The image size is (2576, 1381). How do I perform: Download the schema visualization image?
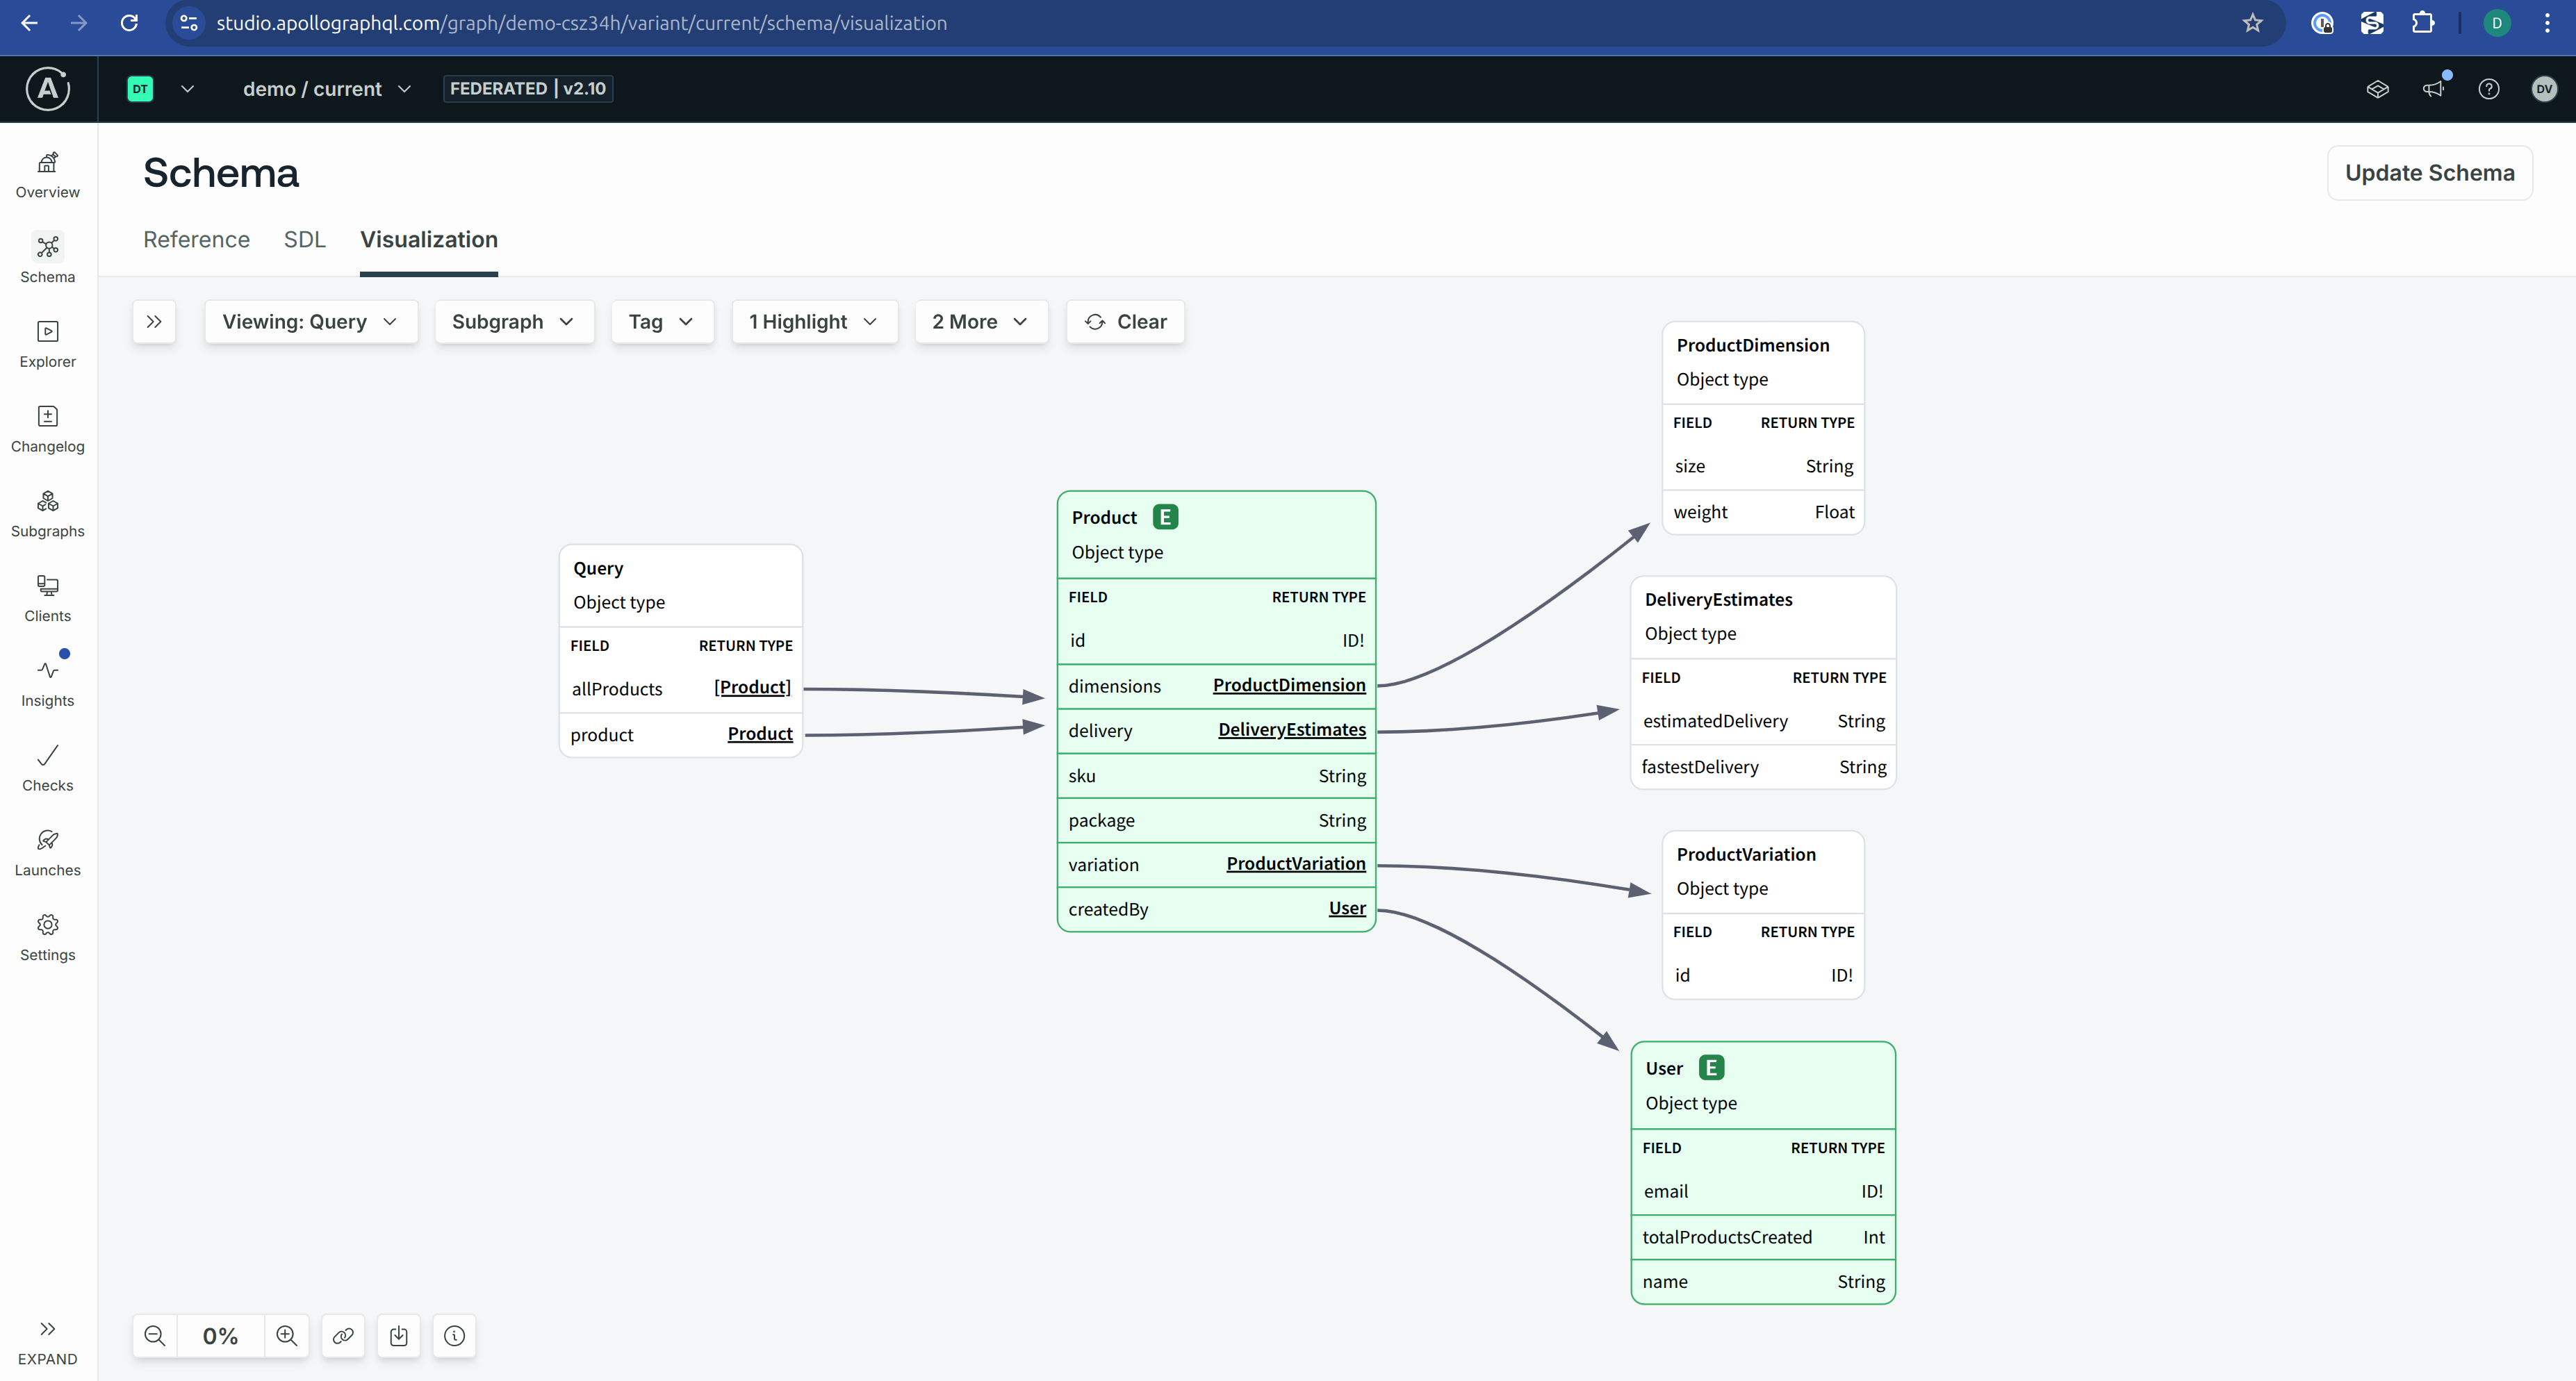(x=399, y=1336)
